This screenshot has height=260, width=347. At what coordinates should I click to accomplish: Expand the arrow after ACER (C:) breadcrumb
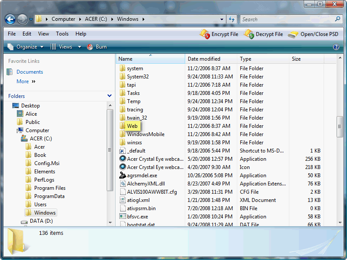pyautogui.click(x=112, y=19)
